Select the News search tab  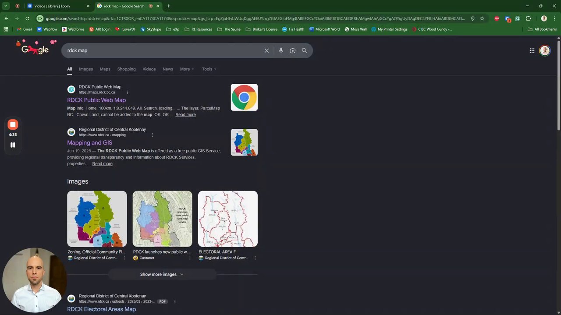(x=168, y=69)
